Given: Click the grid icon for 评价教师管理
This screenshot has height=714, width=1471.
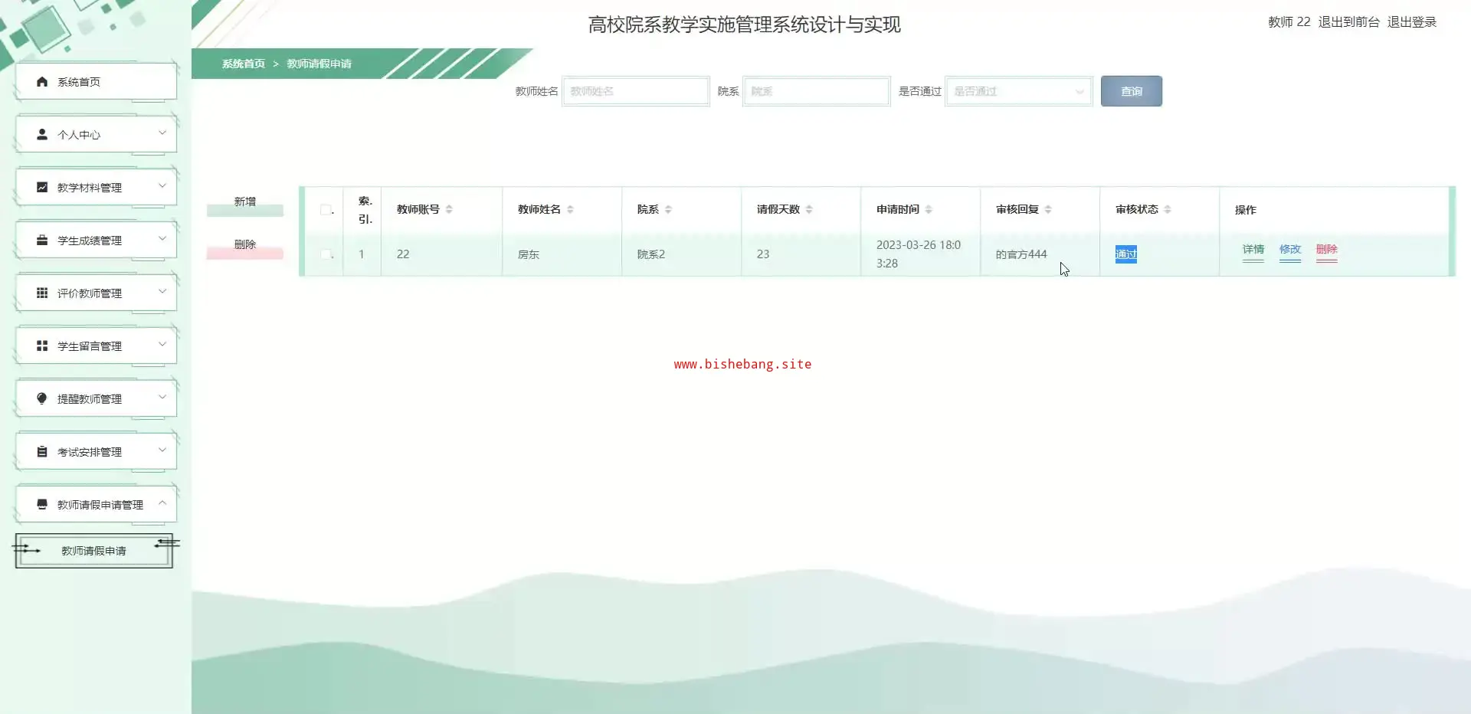Looking at the screenshot, I should (42, 293).
